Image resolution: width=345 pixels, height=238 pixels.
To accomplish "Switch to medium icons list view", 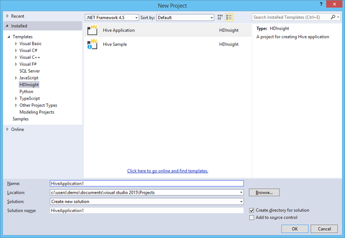I will (x=229, y=18).
